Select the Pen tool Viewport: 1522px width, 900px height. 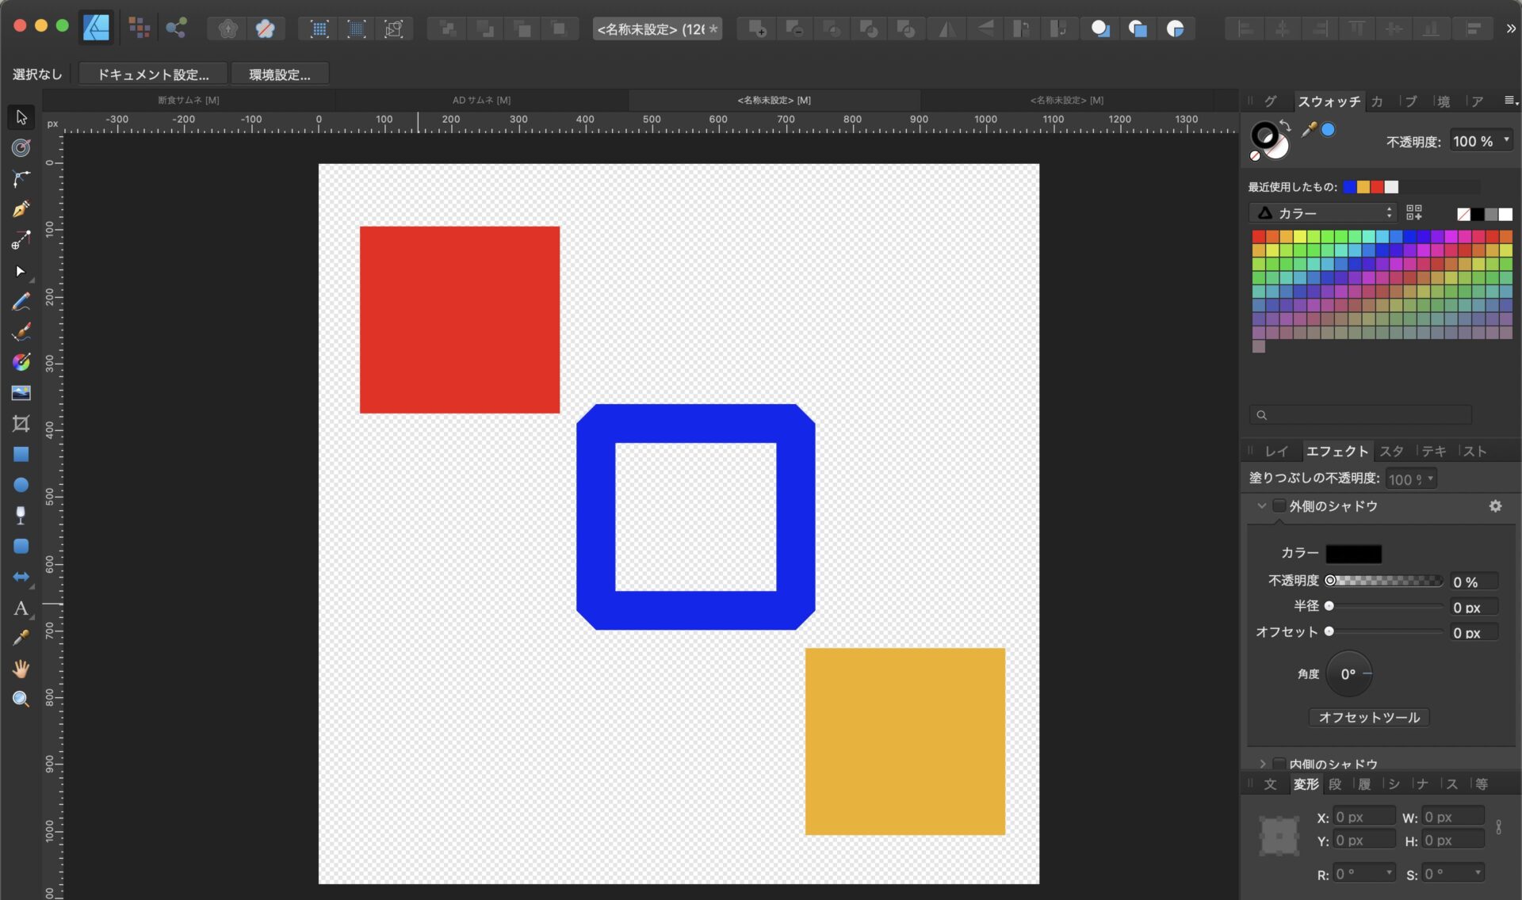click(21, 209)
